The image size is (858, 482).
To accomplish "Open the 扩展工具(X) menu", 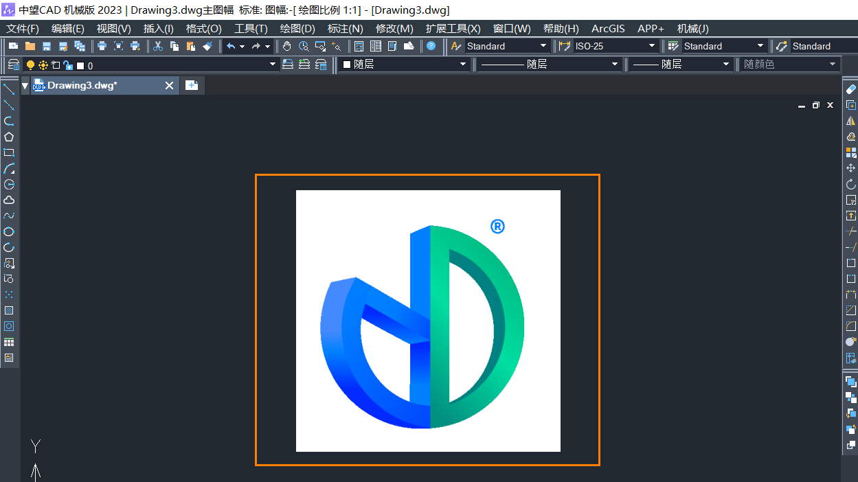I will pos(453,29).
